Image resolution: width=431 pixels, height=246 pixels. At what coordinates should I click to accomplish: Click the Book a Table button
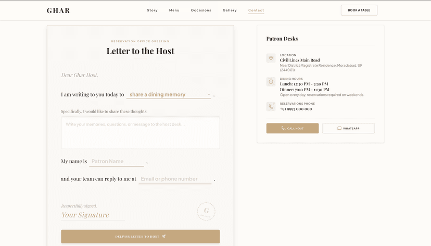(x=359, y=10)
